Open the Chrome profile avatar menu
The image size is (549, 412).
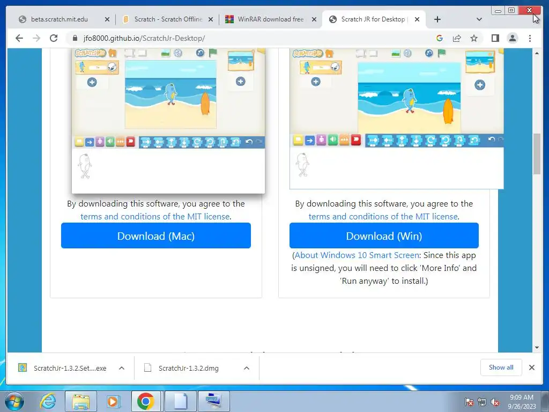(513, 38)
